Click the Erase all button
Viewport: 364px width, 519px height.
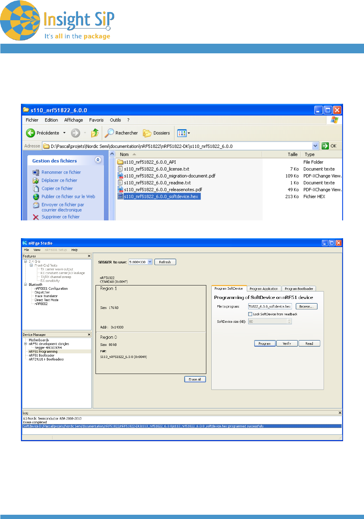tap(195, 379)
